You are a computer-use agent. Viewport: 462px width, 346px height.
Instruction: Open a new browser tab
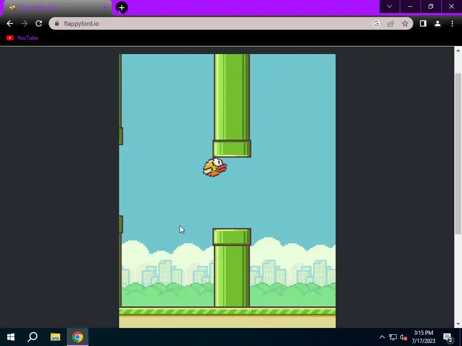click(122, 8)
